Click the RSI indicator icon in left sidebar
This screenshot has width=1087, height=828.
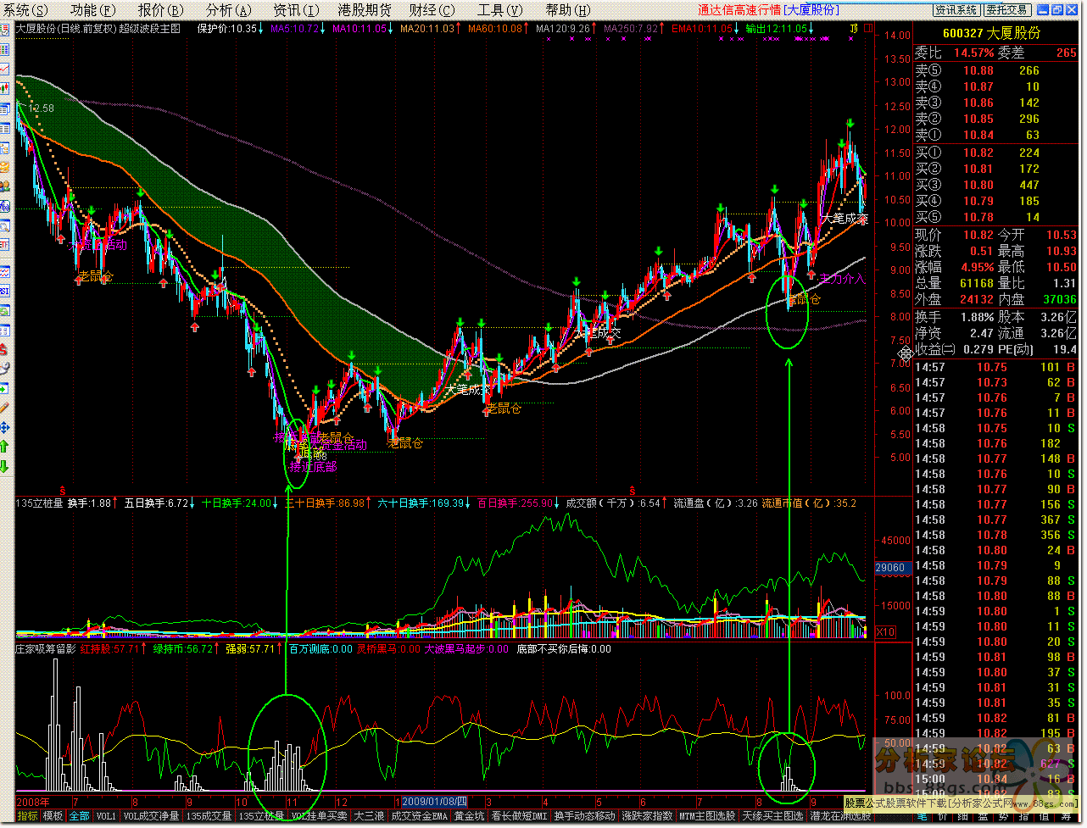[x=7, y=292]
